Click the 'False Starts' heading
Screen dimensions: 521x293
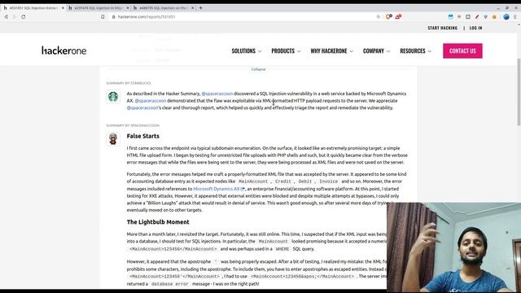(x=143, y=136)
